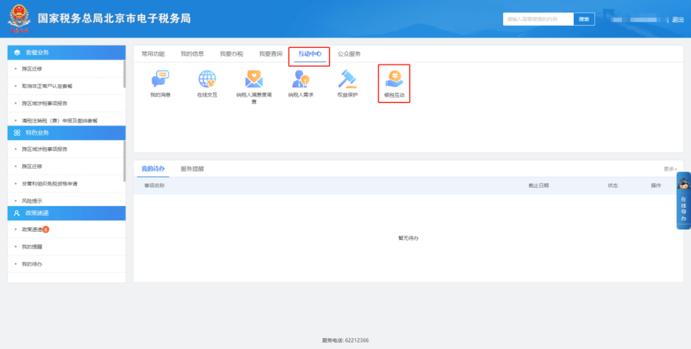Click the 套餐业务 section header icon
The width and height of the screenshot is (691, 349).
(x=17, y=53)
